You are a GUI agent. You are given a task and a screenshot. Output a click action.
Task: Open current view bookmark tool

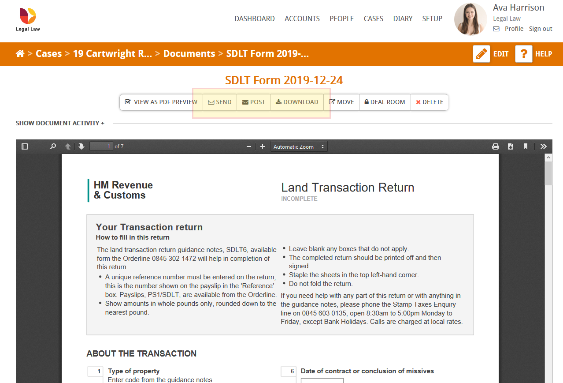point(525,146)
